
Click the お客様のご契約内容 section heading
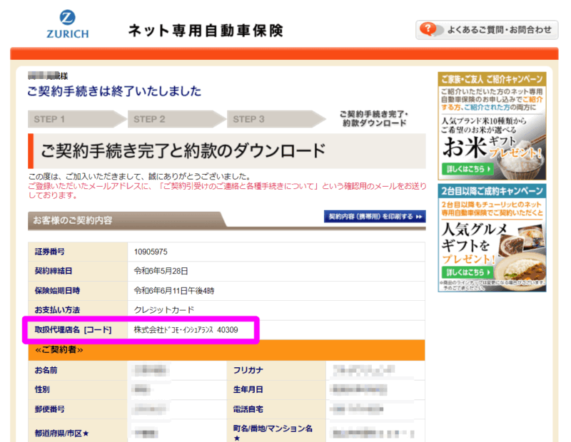(72, 220)
